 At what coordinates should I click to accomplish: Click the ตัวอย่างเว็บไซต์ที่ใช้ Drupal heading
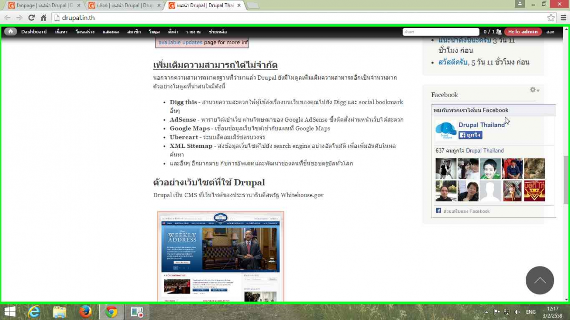pyautogui.click(x=209, y=183)
